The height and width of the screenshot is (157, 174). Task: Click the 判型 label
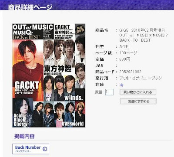(x=100, y=46)
